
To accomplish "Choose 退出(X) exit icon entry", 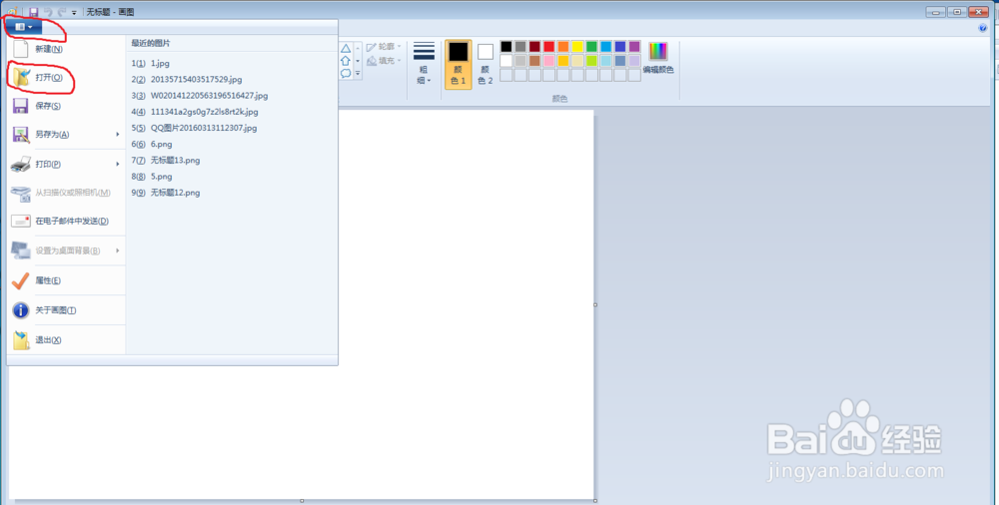I will 21,340.
